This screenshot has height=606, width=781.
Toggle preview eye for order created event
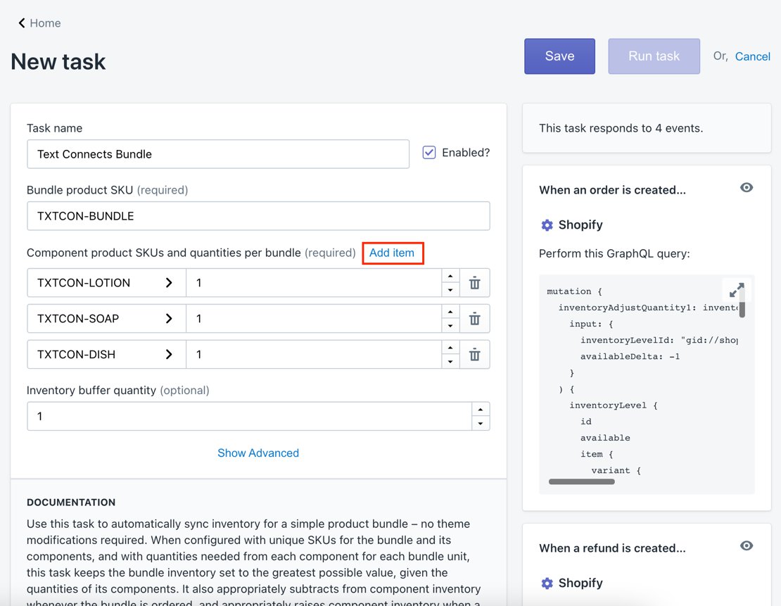coord(747,187)
